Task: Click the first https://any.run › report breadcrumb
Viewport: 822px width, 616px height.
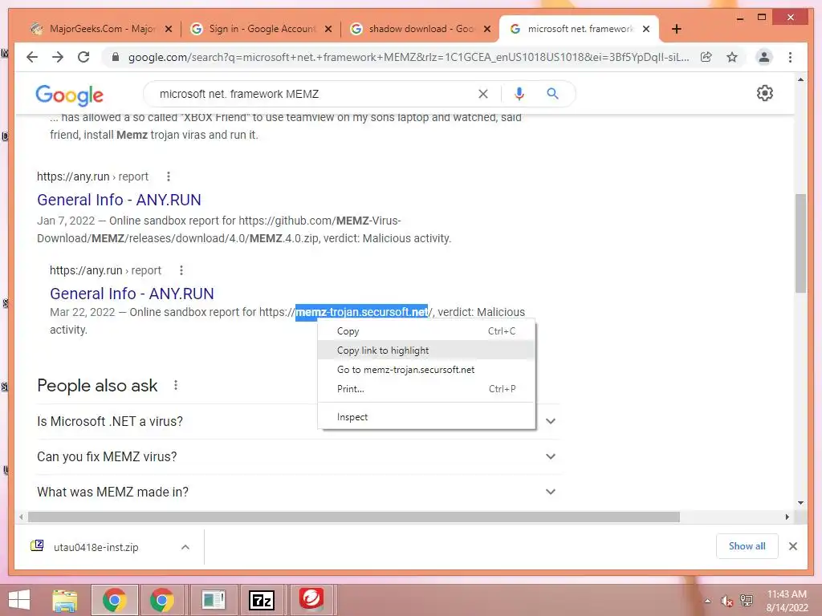Action: pyautogui.click(x=92, y=176)
